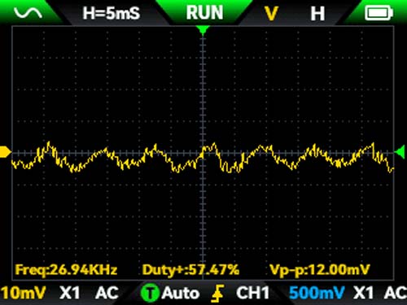Open the H=5mS timebase setting

(112, 13)
